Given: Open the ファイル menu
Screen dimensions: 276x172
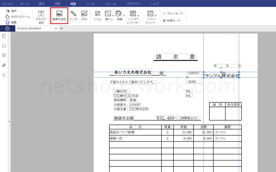Looking at the screenshot, I should 8,3.
